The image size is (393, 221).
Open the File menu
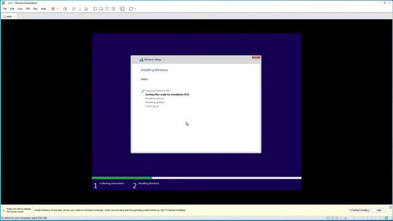[5, 9]
